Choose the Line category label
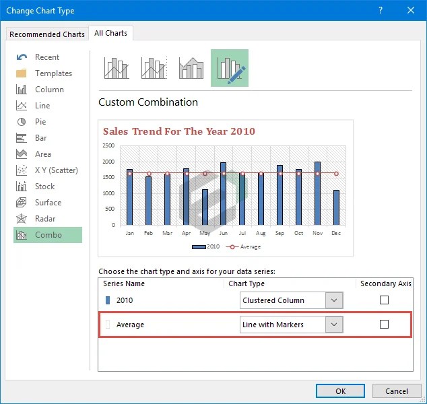Viewport: 427px width, 404px height. tap(42, 106)
